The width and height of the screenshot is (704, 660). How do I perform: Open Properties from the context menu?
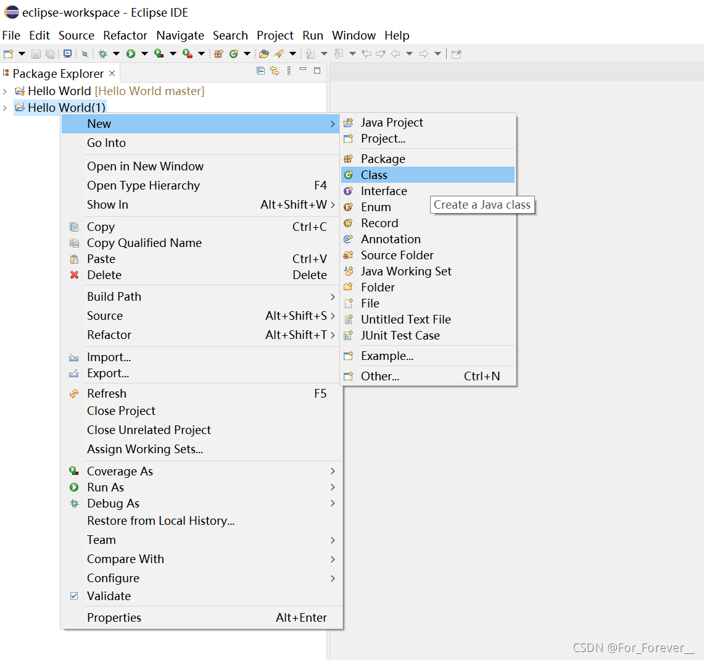pyautogui.click(x=201, y=618)
